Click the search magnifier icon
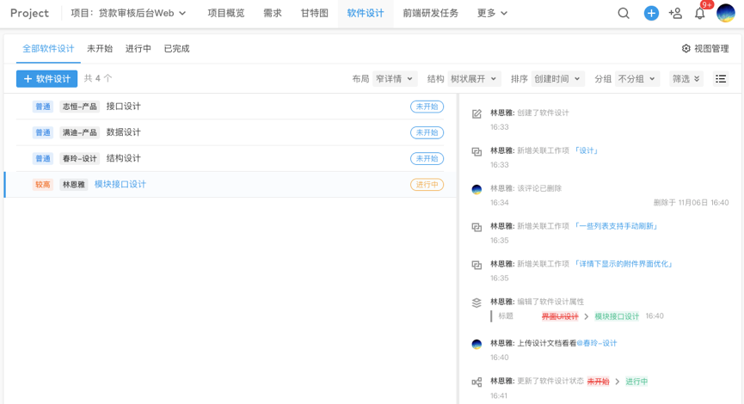Image resolution: width=744 pixels, height=404 pixels. click(624, 13)
